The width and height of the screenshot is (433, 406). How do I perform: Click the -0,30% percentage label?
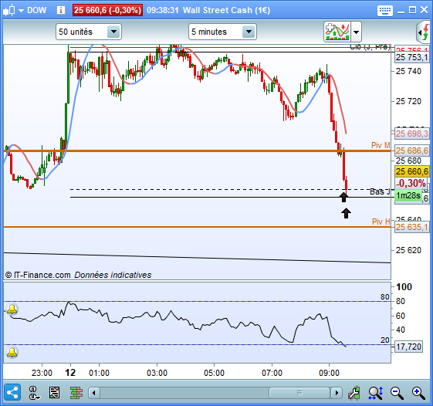tap(411, 183)
